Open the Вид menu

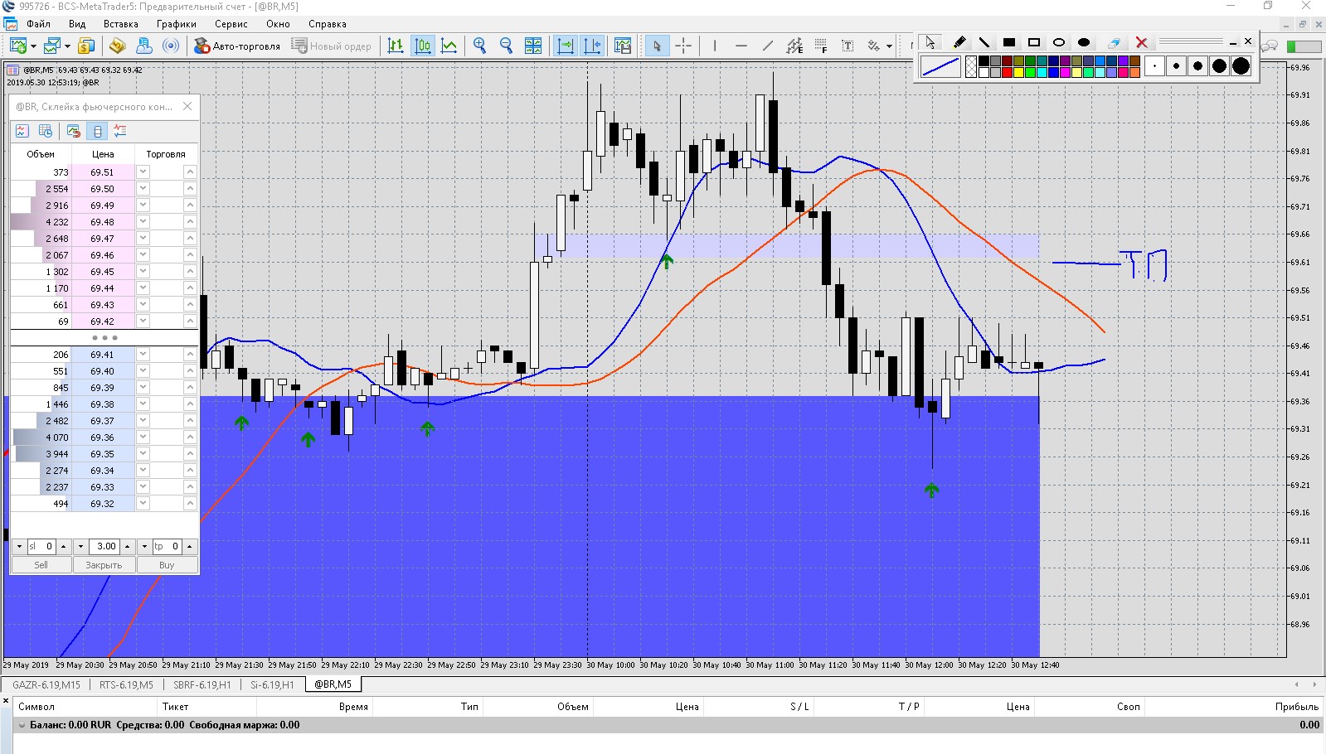coord(77,24)
